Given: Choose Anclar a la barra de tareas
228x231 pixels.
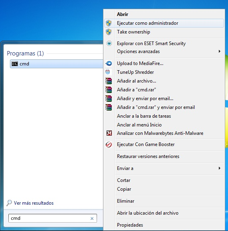Looking at the screenshot, I should [164, 116].
